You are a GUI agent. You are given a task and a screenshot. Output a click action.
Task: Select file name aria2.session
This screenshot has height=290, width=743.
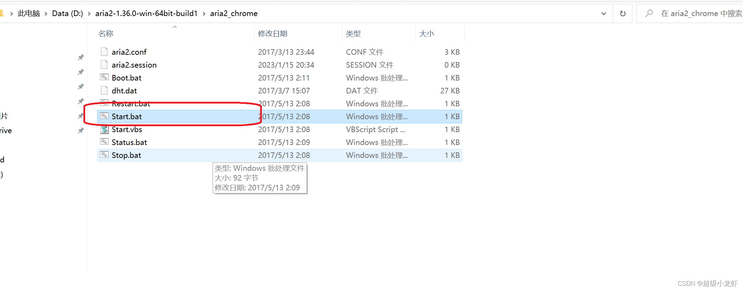pos(134,65)
